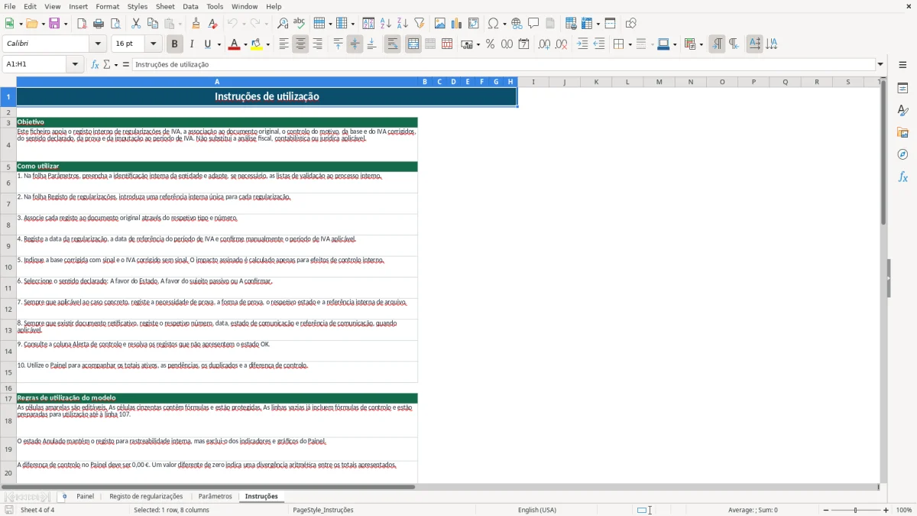Image resolution: width=917 pixels, height=516 pixels.
Task: Open the Sheet menu
Action: tap(166, 6)
